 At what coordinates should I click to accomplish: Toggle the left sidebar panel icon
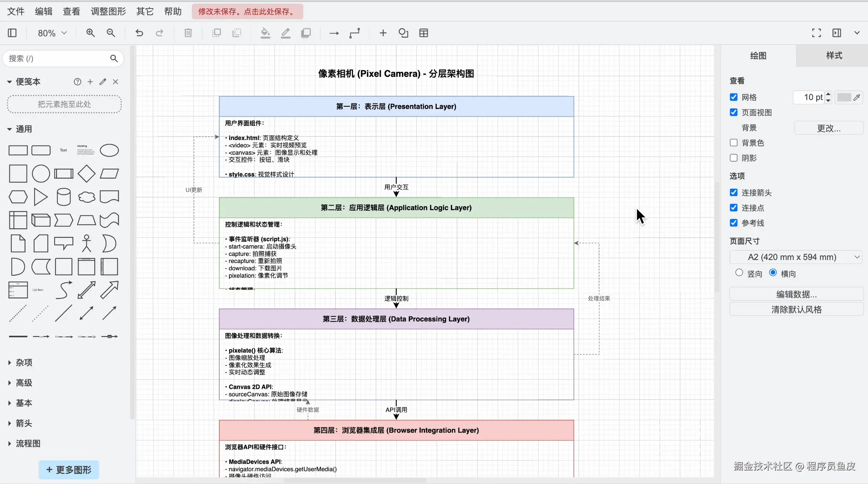12,33
